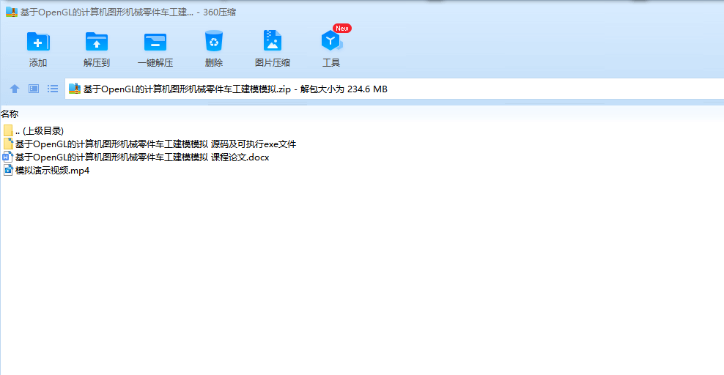
Task: Select 模拟演示视频.mp4 file
Action: (46, 171)
